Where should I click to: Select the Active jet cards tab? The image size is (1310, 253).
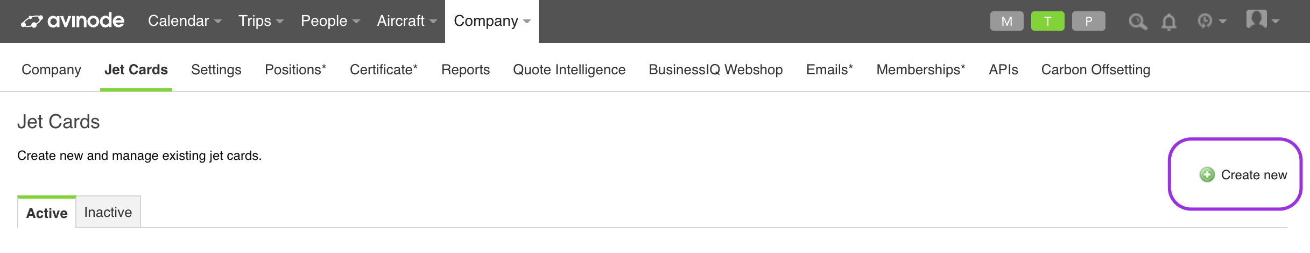point(47,213)
